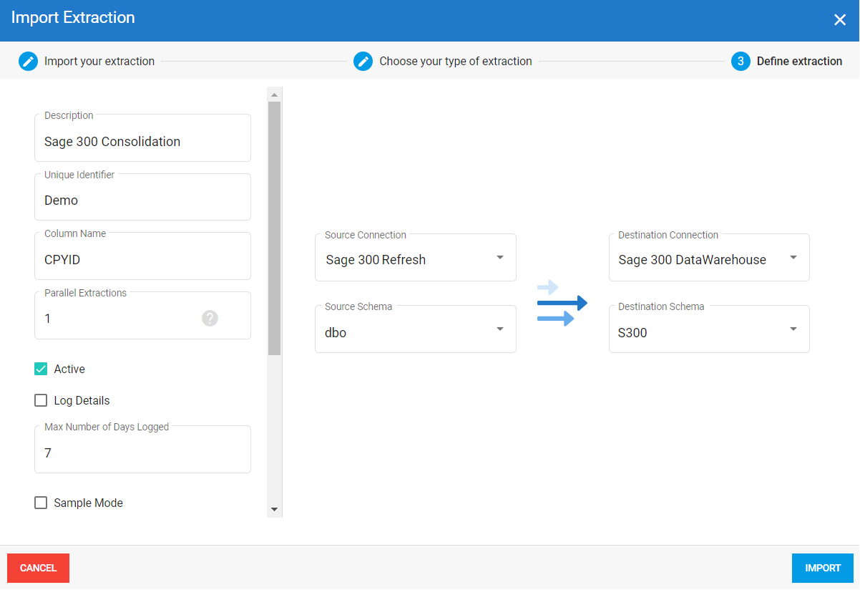The height and width of the screenshot is (590, 860).
Task: Click the step 3 circle icon
Action: [741, 62]
